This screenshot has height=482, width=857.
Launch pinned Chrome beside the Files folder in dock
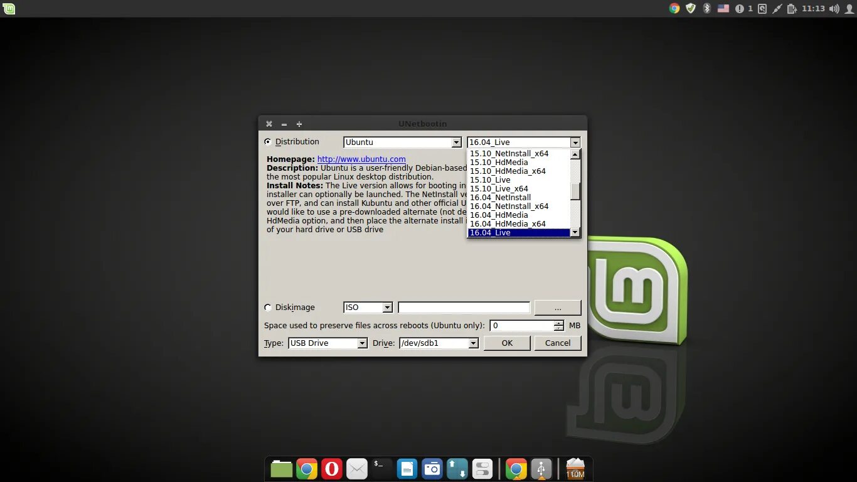point(307,469)
